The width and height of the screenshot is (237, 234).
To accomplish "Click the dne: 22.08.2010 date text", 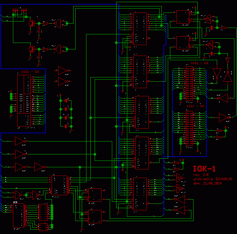I will coord(207,183).
